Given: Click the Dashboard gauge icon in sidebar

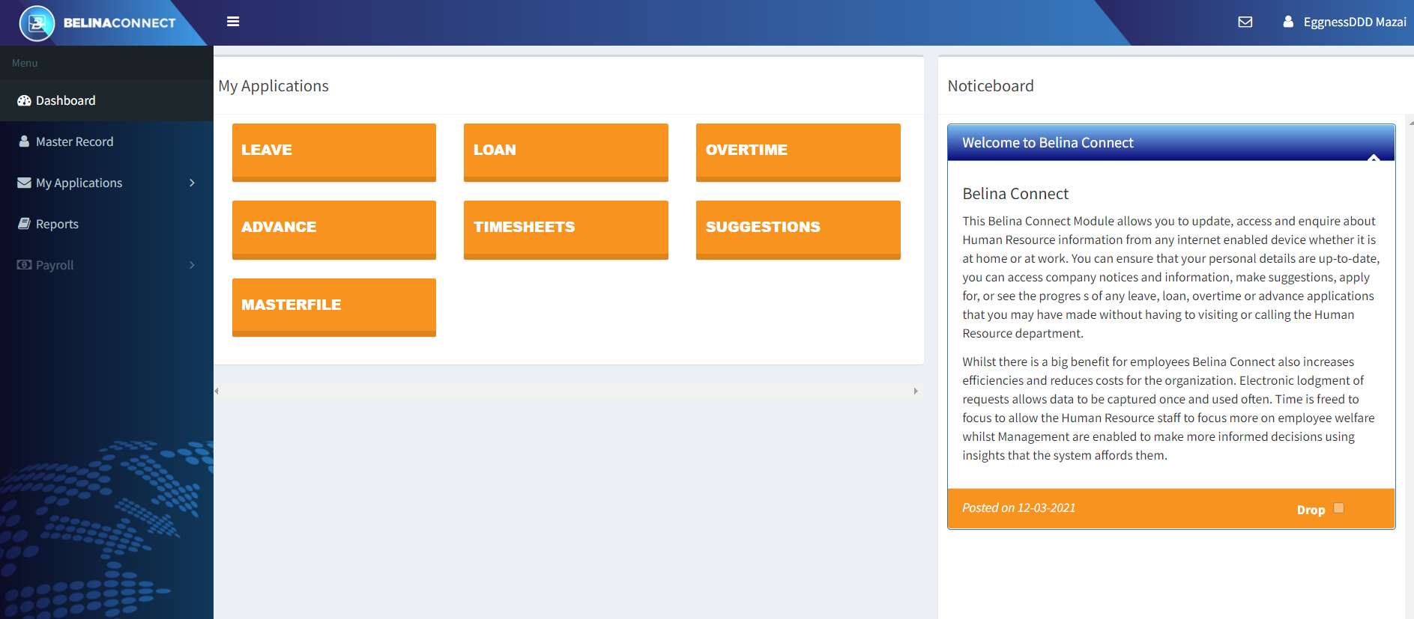Looking at the screenshot, I should pos(24,100).
